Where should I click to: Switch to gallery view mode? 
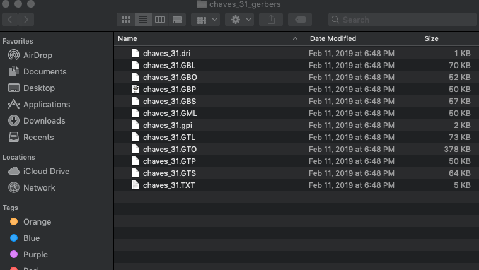coord(177,20)
